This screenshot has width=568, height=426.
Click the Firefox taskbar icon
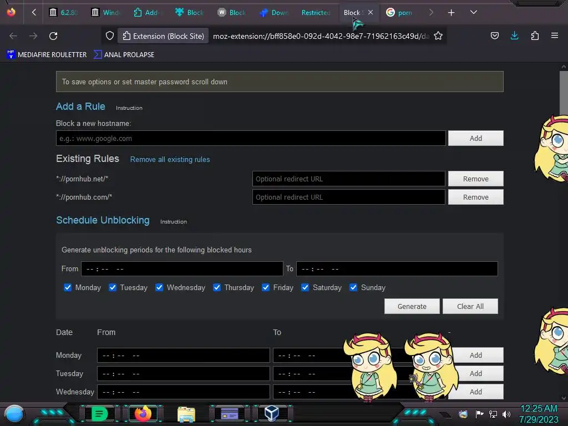tap(143, 414)
